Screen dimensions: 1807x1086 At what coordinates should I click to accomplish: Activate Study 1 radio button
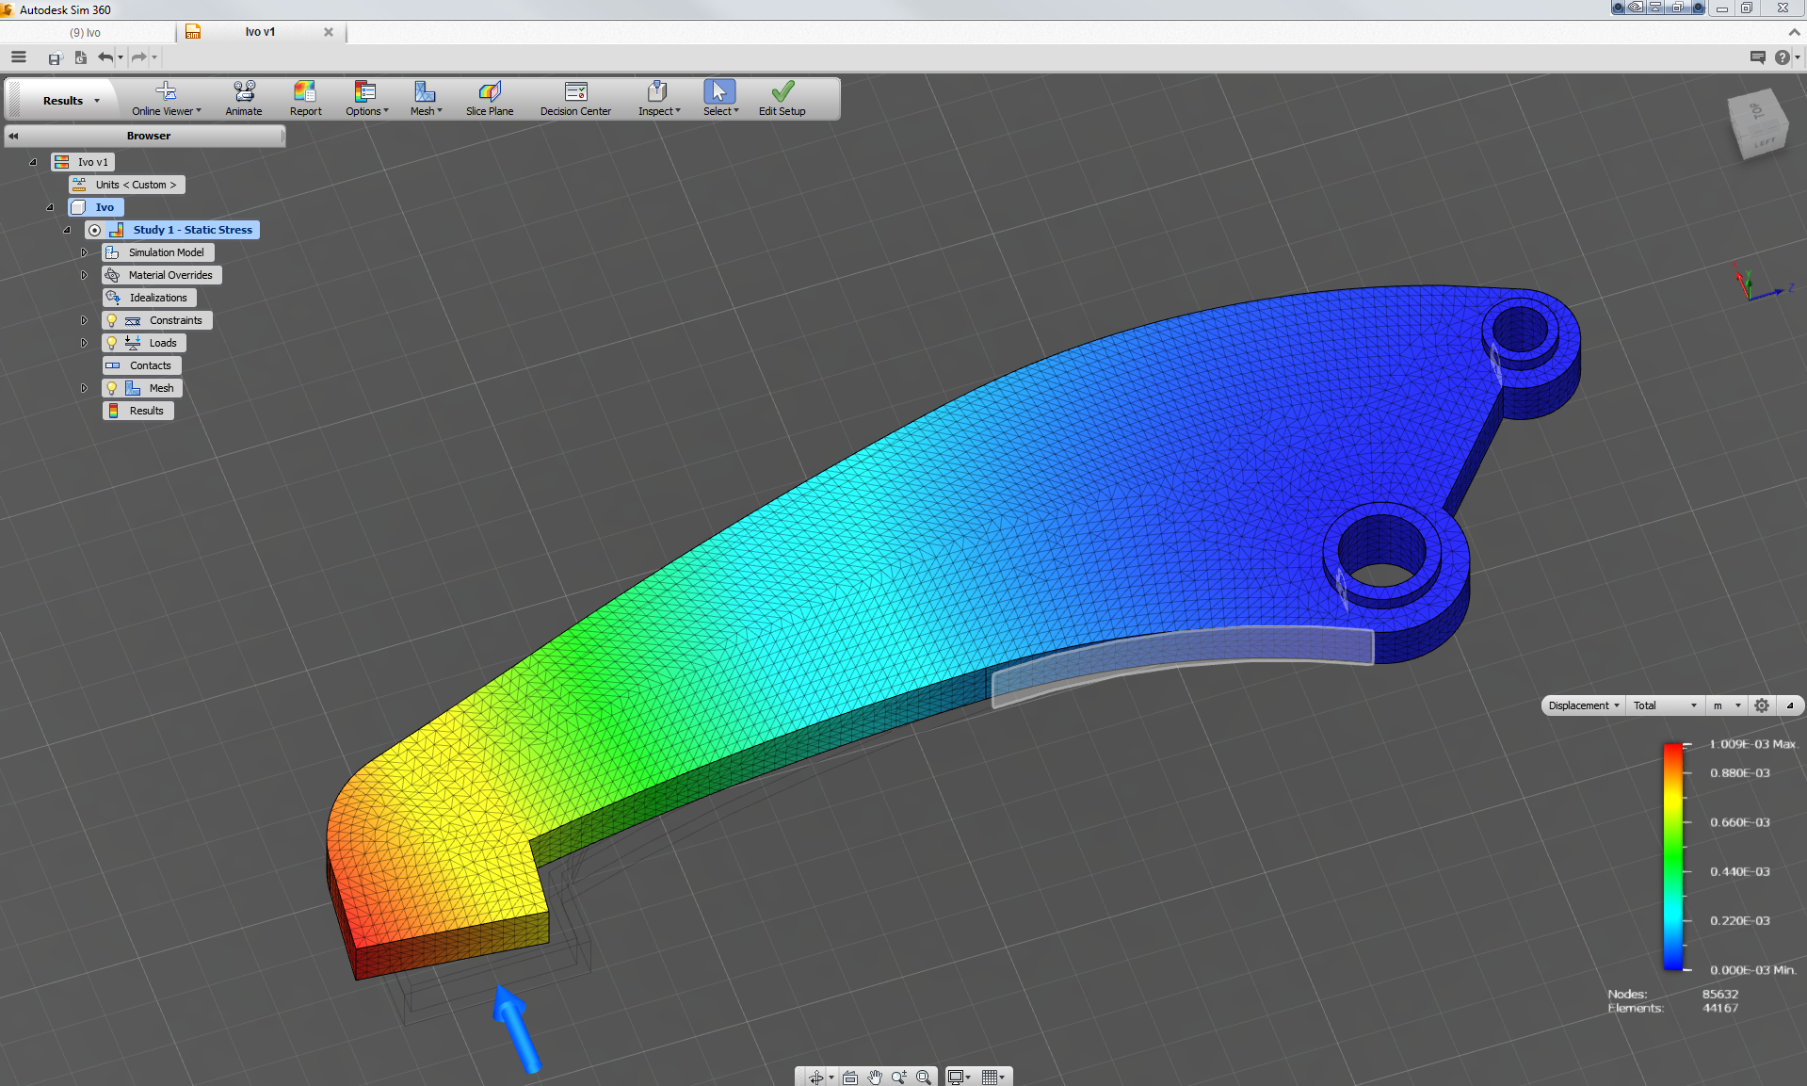point(94,230)
